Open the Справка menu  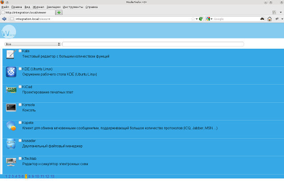point(92,7)
